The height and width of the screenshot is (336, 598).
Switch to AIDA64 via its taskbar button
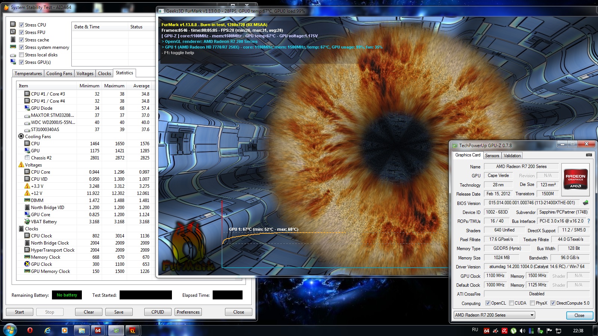(x=98, y=330)
